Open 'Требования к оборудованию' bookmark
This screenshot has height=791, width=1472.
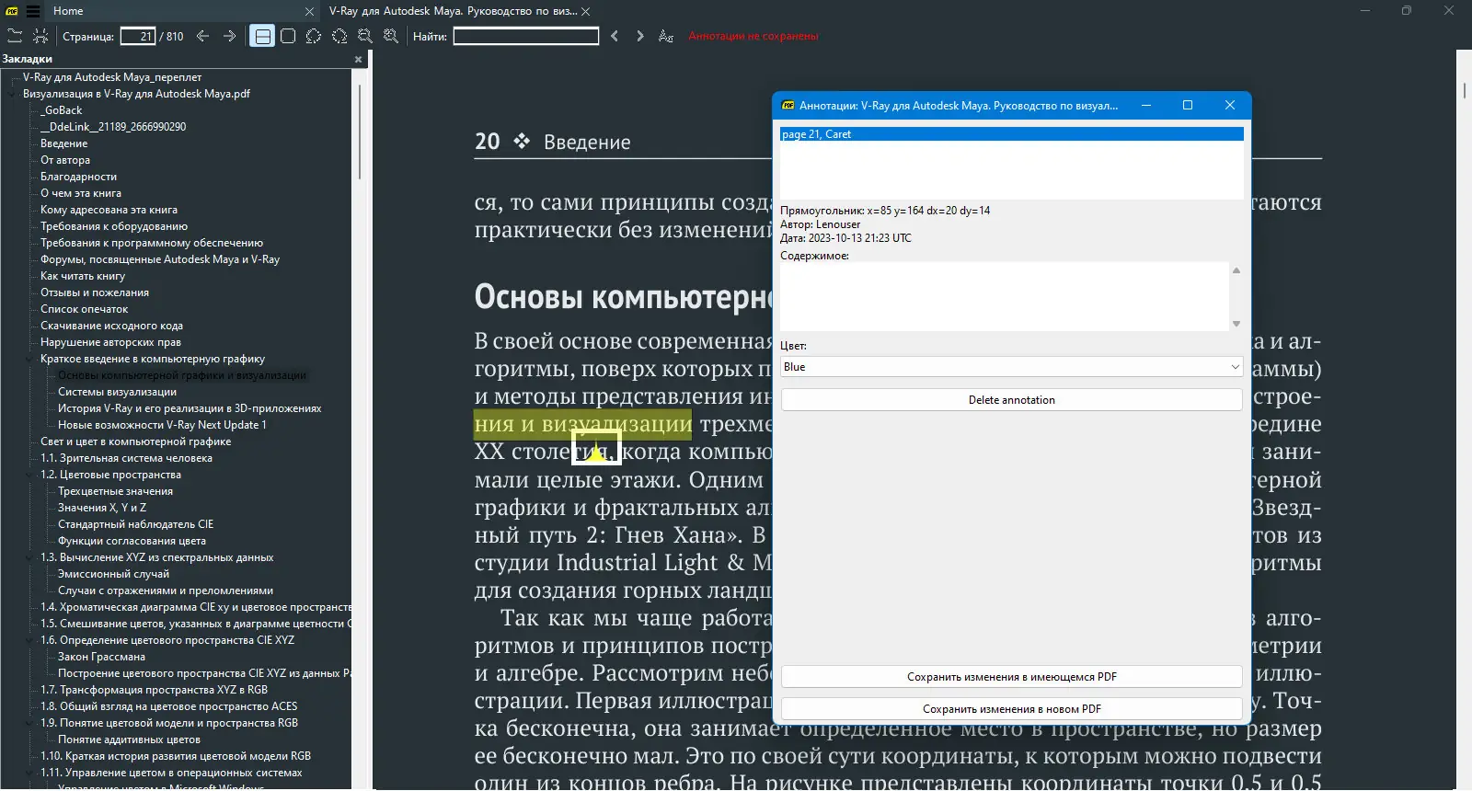click(114, 226)
